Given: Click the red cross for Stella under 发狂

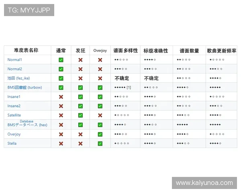Looking at the screenshot, I should pyautogui.click(x=80, y=144).
